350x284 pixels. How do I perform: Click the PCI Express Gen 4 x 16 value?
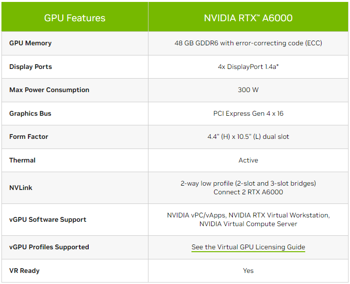pos(248,114)
